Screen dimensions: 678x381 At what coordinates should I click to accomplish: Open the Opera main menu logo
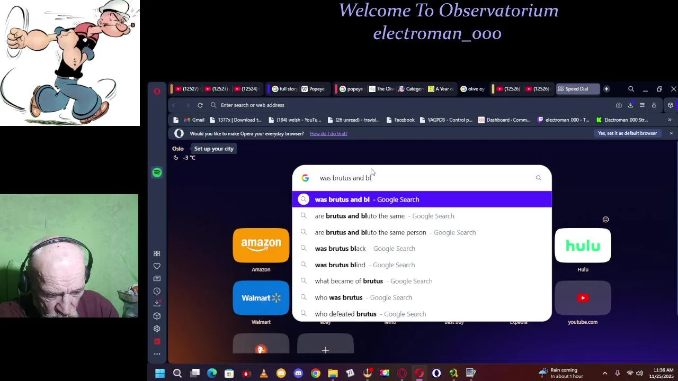pos(157,91)
